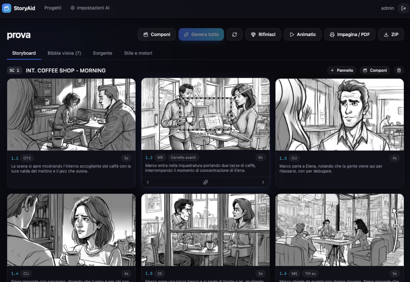This screenshot has height=282, width=410.
Task: Click Componi in the scene 1 header
Action: tap(375, 70)
